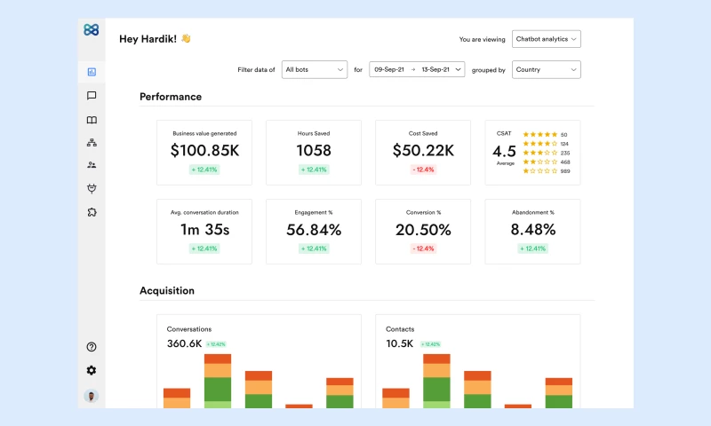711x426 pixels.
Task: Click the Business value generated card
Action: tap(204, 152)
